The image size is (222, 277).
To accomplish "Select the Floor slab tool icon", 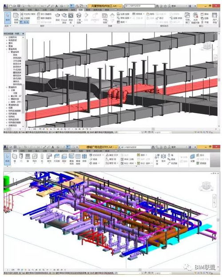I will tap(64, 158).
